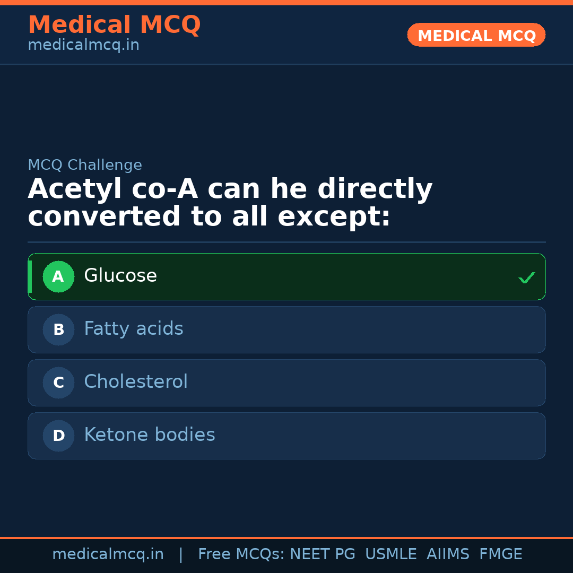Select the Glucose answer option
573x573 pixels.
click(286, 276)
